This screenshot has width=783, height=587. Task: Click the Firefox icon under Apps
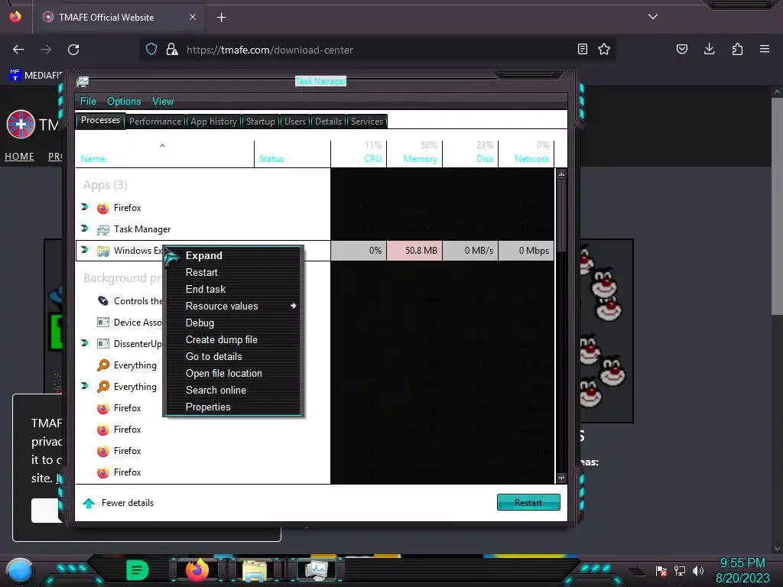point(103,208)
